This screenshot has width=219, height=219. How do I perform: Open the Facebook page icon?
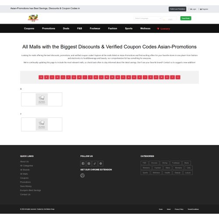point(83,163)
